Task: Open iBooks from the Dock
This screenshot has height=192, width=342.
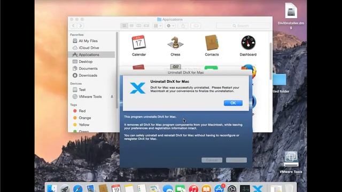Action: 206,188
